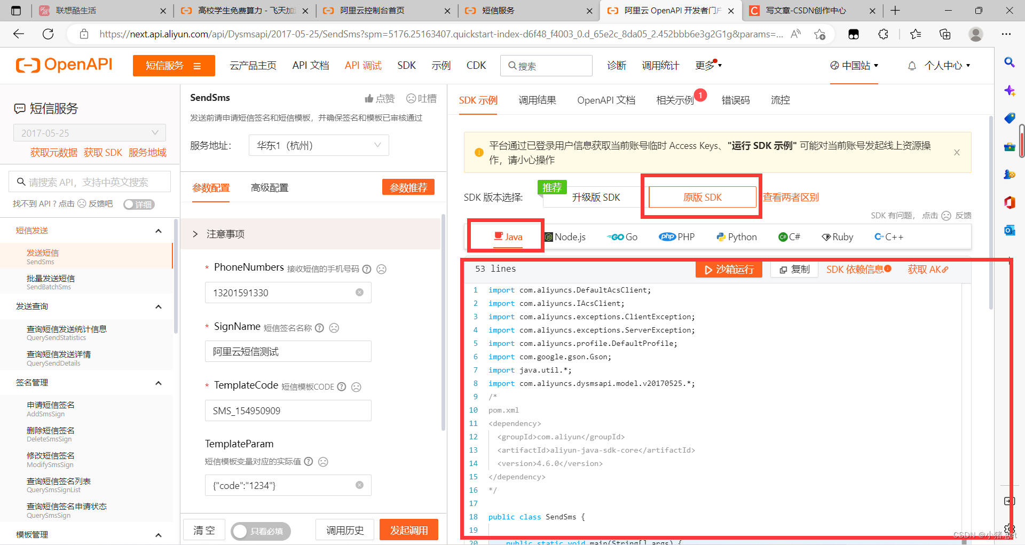Image resolution: width=1025 pixels, height=545 pixels.
Task: Click the 发起调用 button
Action: [409, 530]
